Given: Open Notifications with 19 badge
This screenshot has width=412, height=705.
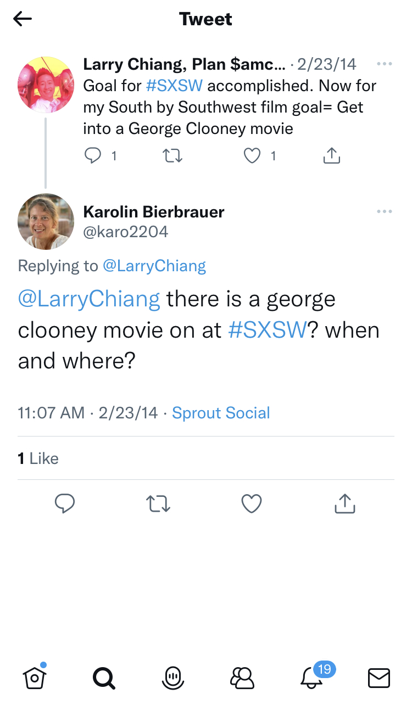Looking at the screenshot, I should click(312, 678).
